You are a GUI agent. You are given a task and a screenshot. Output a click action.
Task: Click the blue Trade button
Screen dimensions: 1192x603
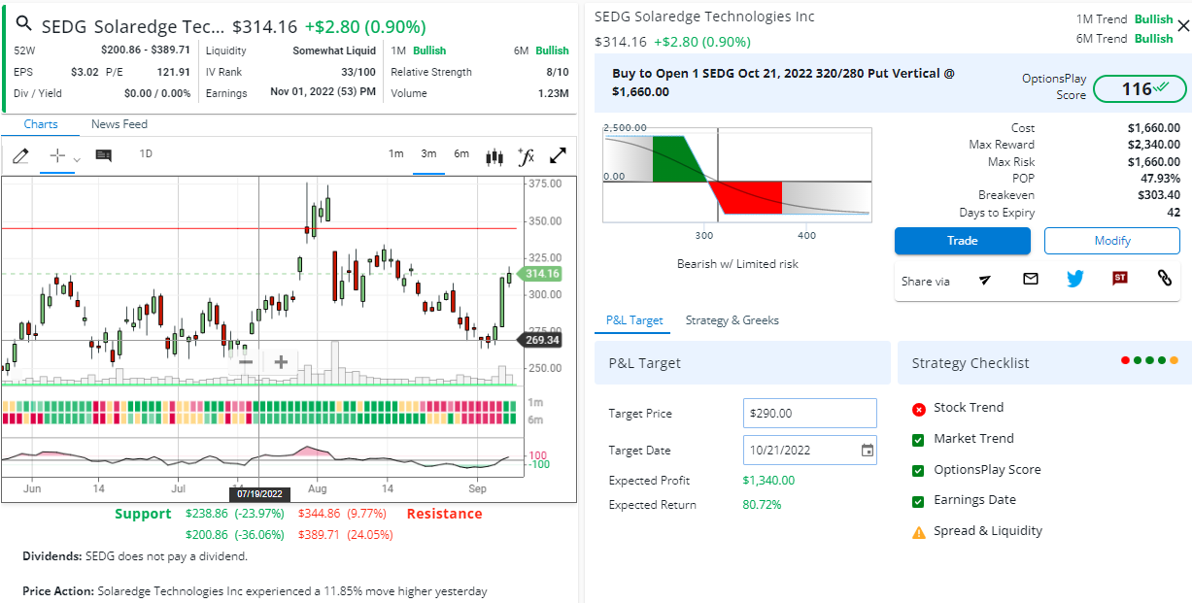[963, 241]
